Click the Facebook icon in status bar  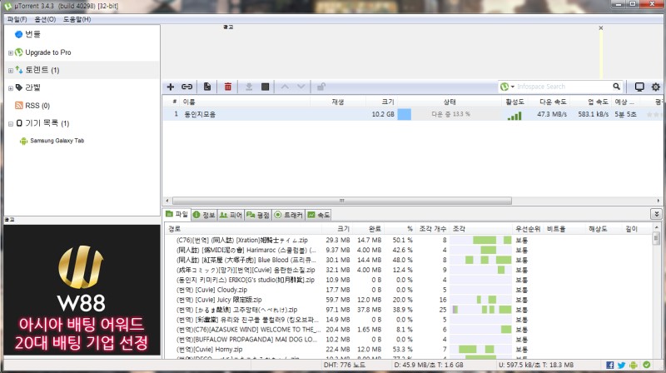[609, 365]
